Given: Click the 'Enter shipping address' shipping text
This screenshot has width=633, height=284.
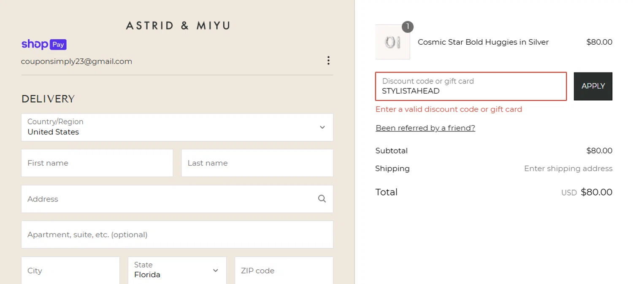Looking at the screenshot, I should 568,169.
